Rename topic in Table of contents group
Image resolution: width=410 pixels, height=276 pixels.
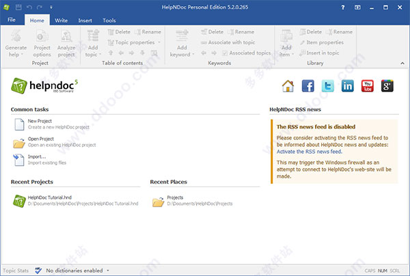click(x=148, y=32)
